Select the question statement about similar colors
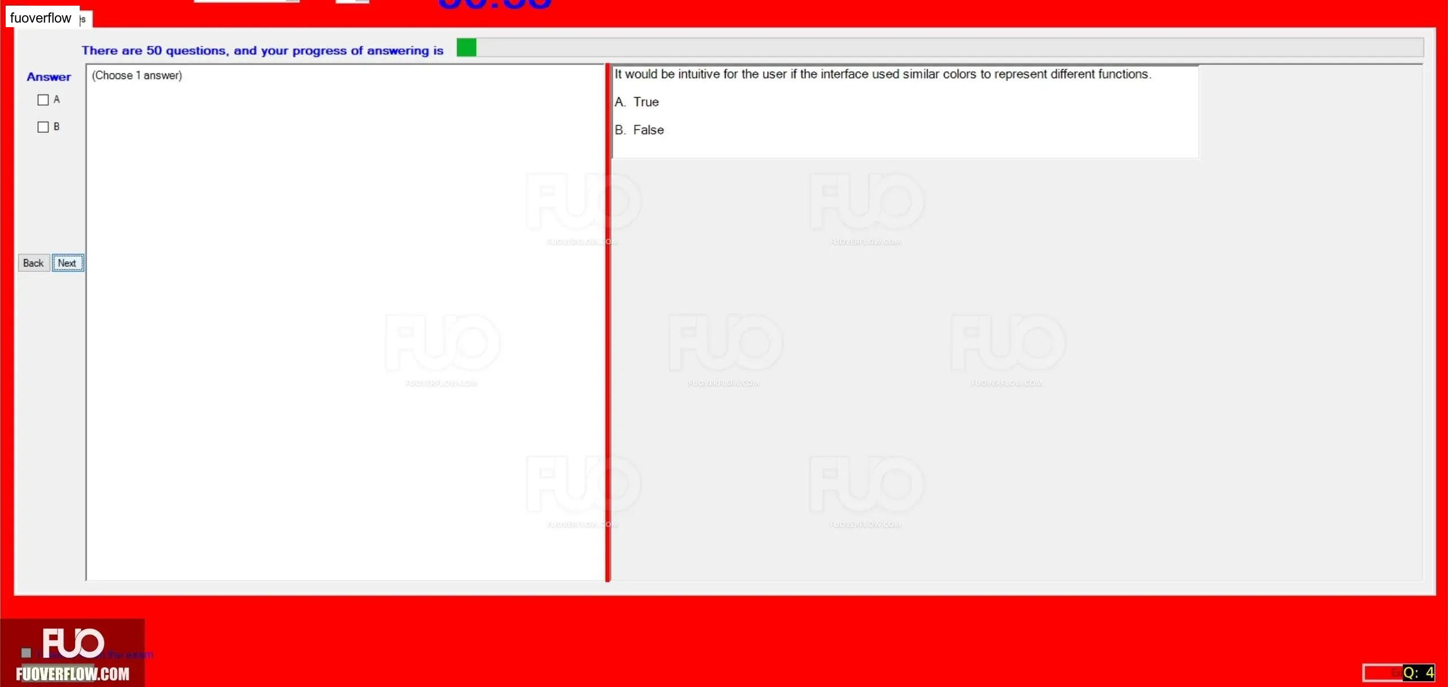This screenshot has height=687, width=1448. (x=883, y=74)
